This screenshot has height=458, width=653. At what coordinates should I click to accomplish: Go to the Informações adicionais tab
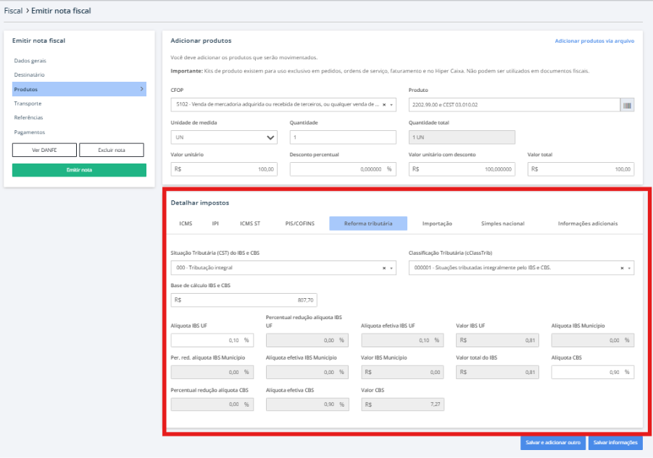pyautogui.click(x=588, y=224)
